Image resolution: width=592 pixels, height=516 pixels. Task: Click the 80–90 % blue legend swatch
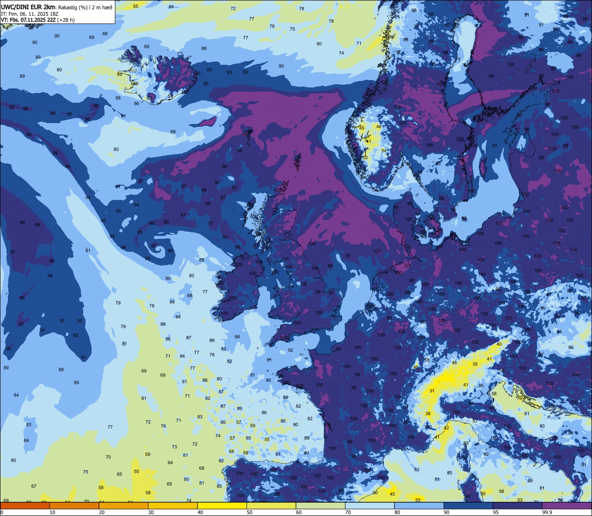coord(419,506)
